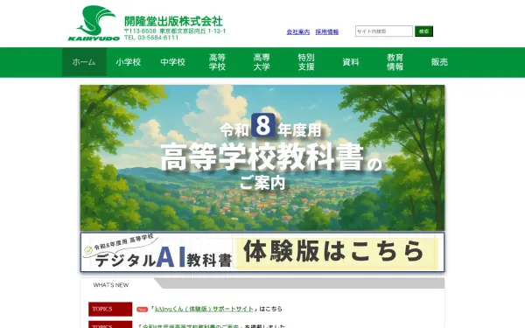Open the 販売 menu item

point(439,62)
